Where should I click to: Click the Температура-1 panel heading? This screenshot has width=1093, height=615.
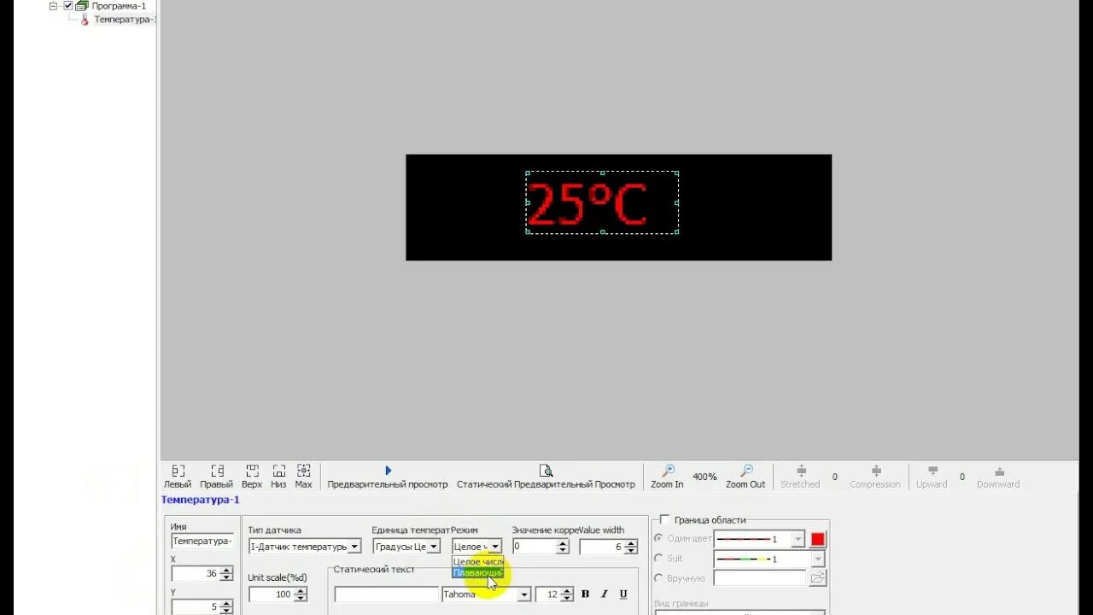pyautogui.click(x=200, y=500)
